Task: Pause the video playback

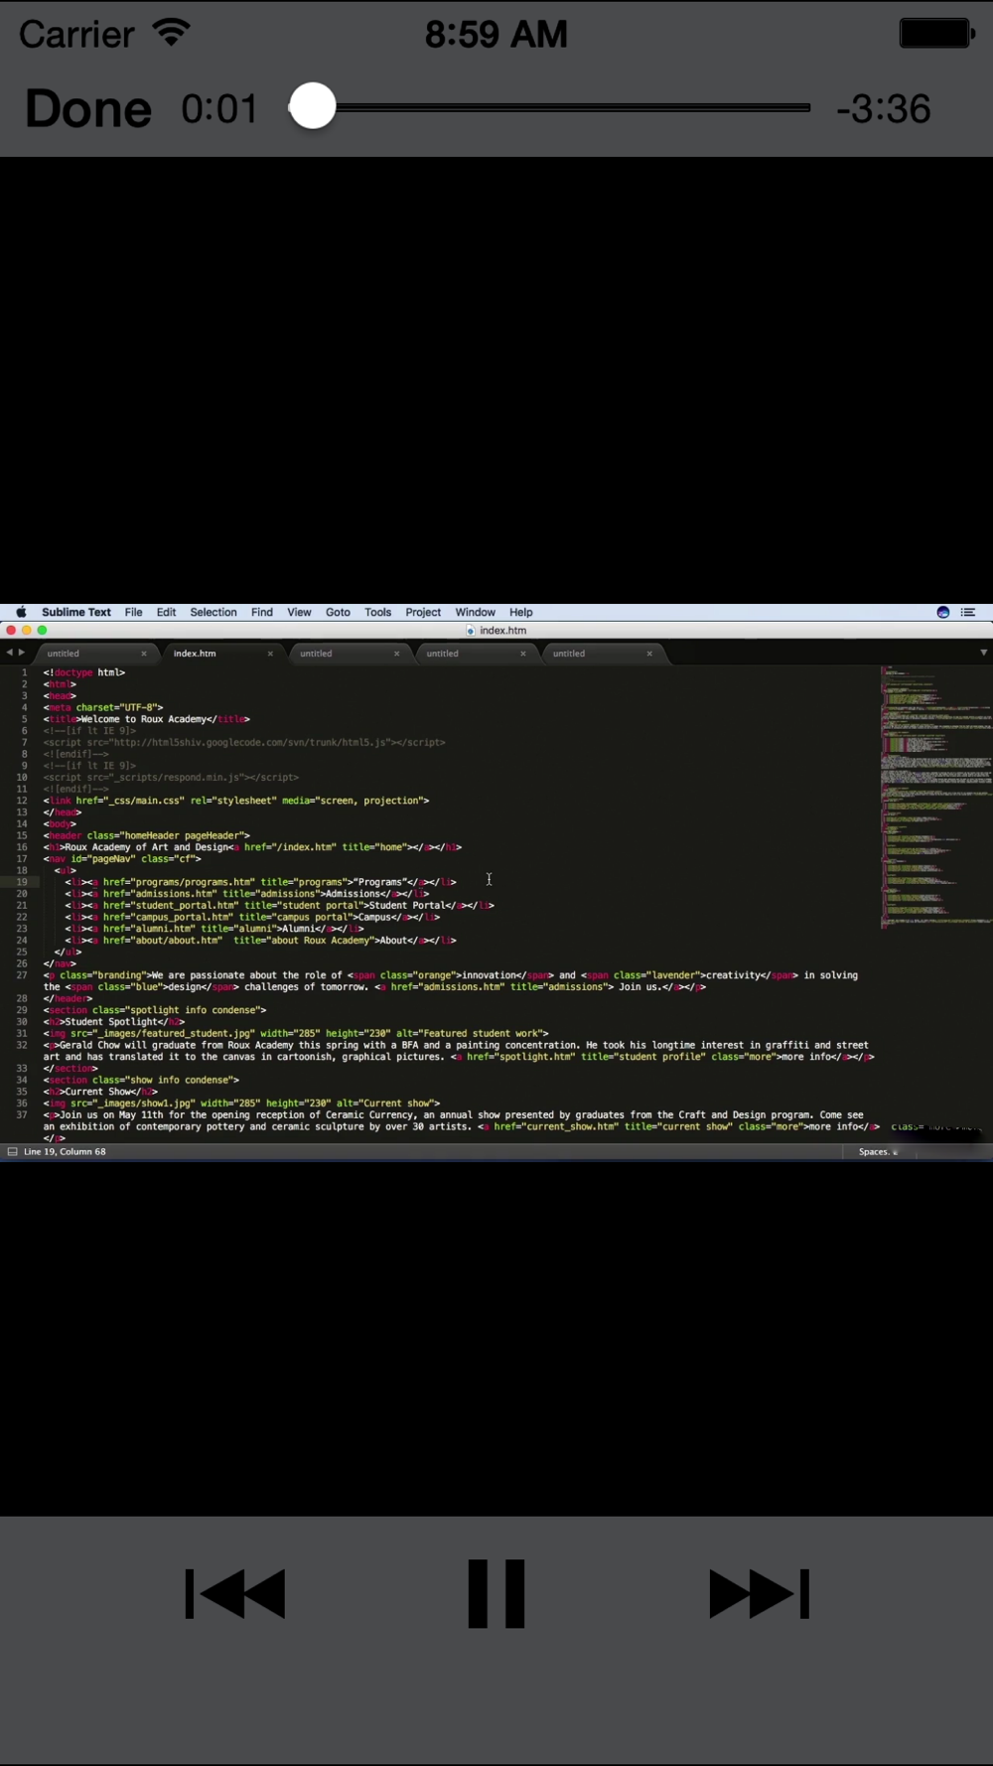Action: click(x=496, y=1593)
